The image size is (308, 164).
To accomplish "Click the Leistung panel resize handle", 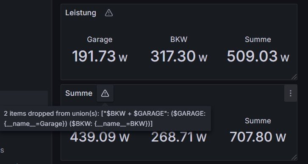I will pos(294,77).
